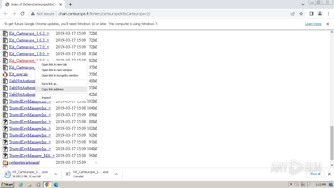Open Kit_Carteurope_1.8.0 link
This screenshot has width=334, height=188.
pos(29,54)
